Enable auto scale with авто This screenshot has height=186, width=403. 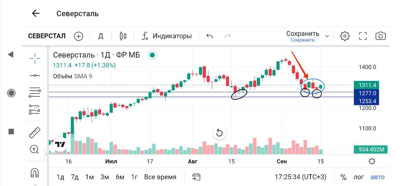click(377, 177)
